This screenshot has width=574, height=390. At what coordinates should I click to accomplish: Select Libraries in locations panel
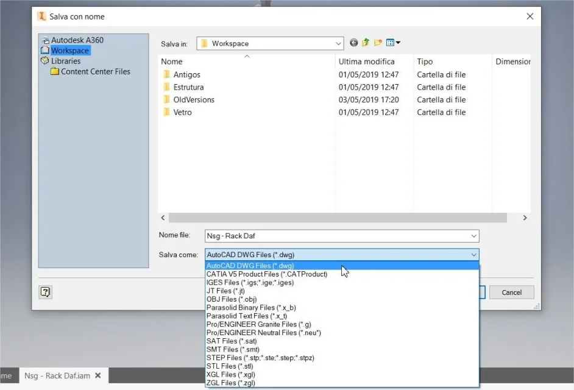click(66, 61)
